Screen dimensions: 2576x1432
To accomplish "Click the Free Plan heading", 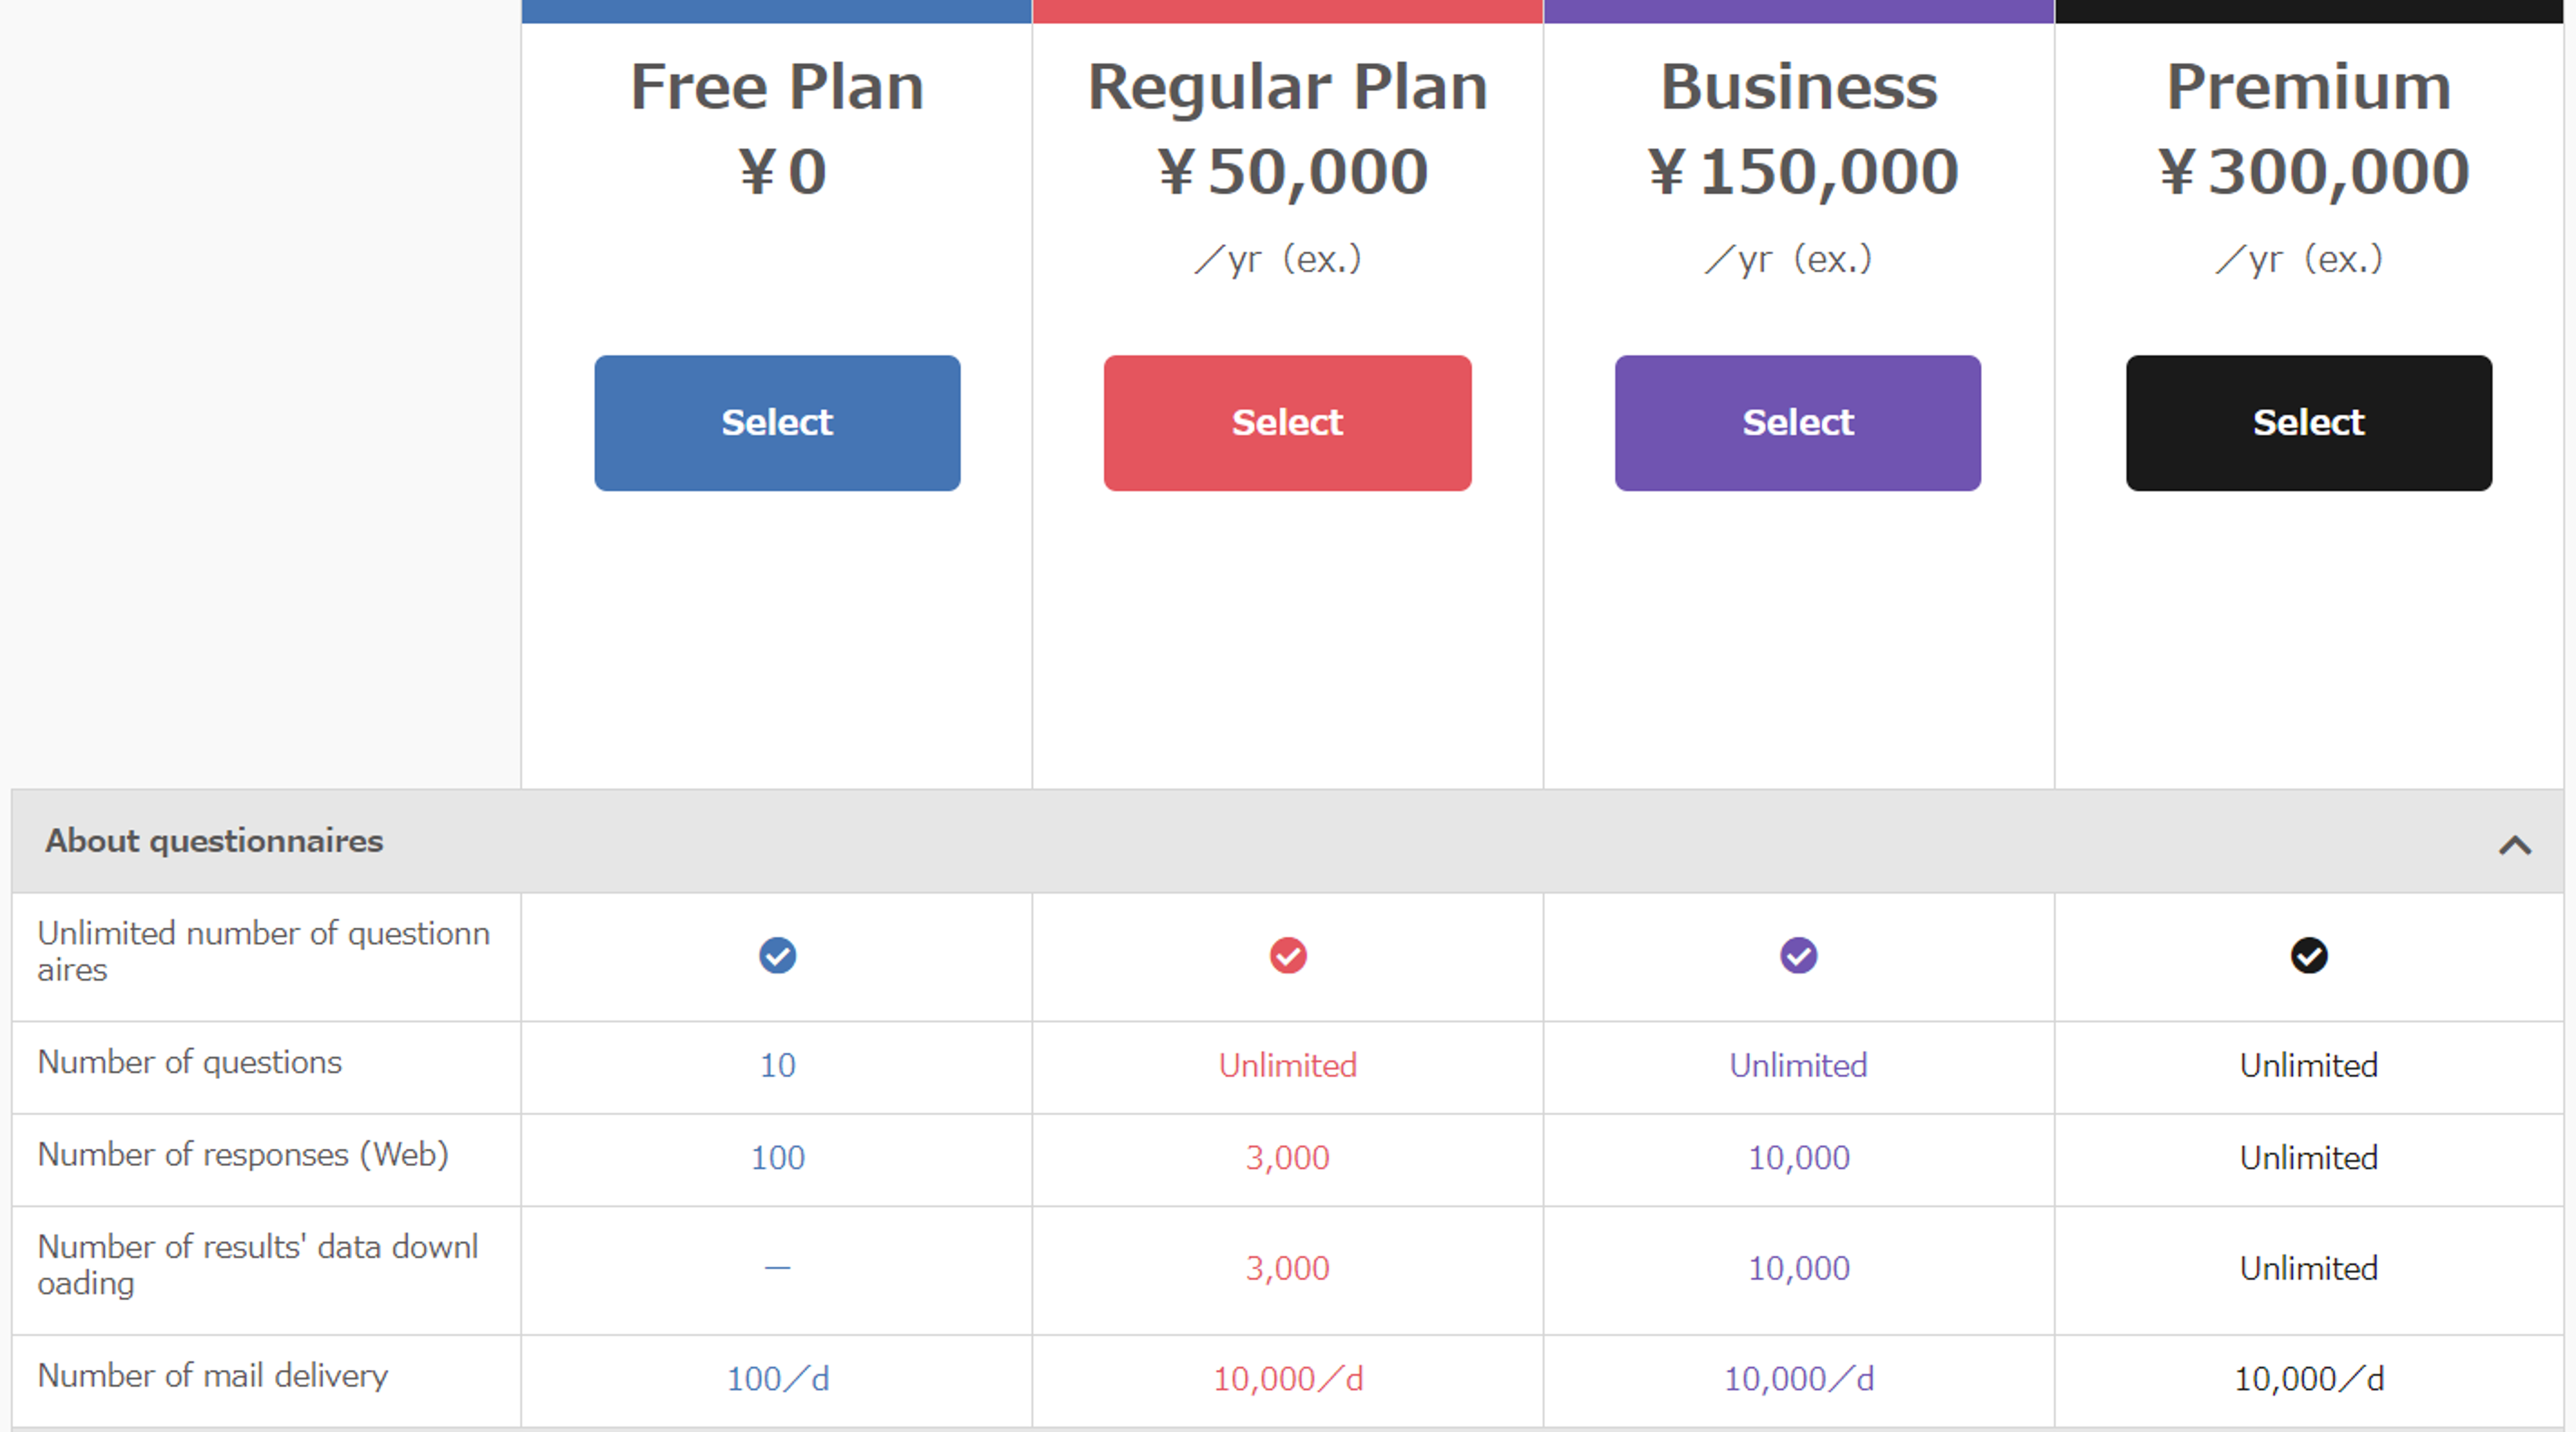I will pos(777,87).
